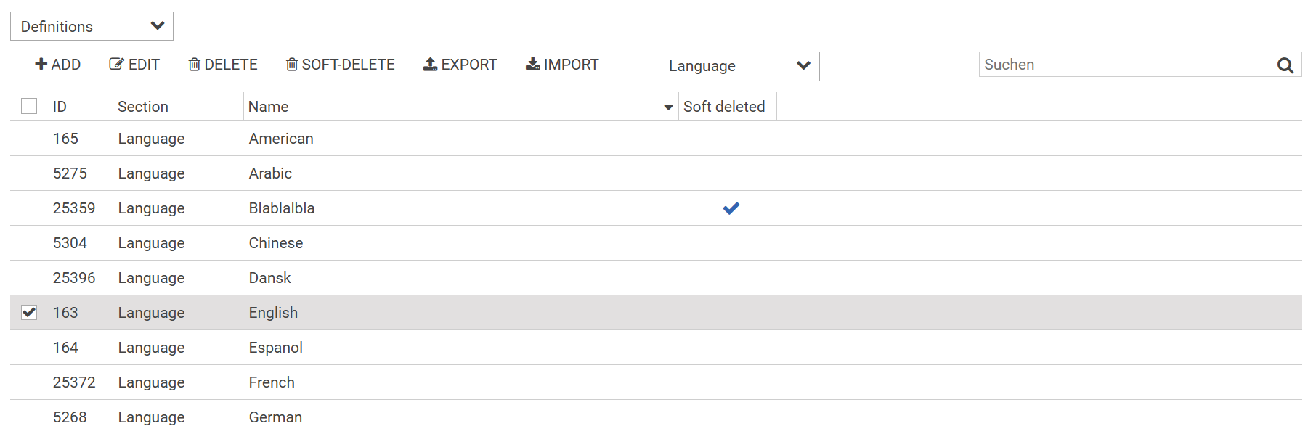Click the plus icon to add a definition

point(41,65)
